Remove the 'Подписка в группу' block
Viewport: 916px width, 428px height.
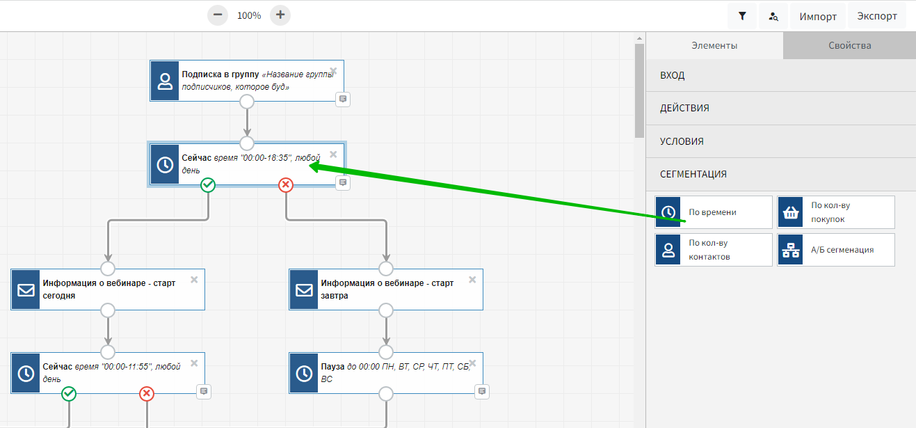333,71
